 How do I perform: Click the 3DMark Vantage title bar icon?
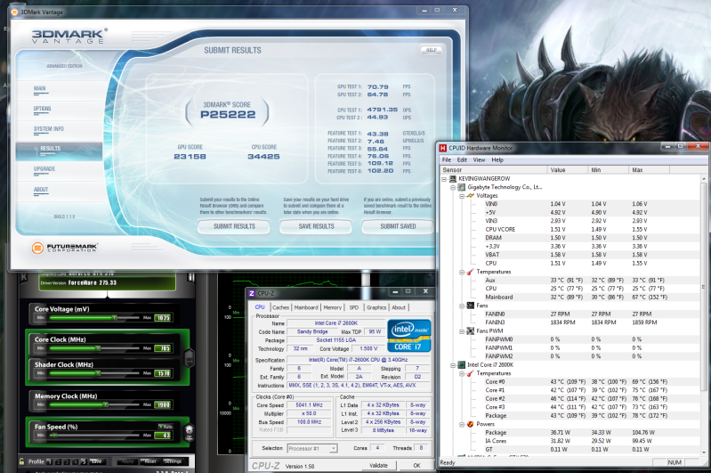(x=14, y=12)
